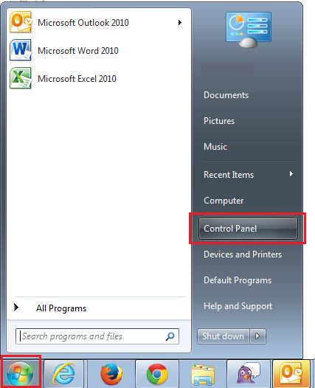Open Google Chrome taskbar icon
315x388 pixels.
tap(157, 374)
